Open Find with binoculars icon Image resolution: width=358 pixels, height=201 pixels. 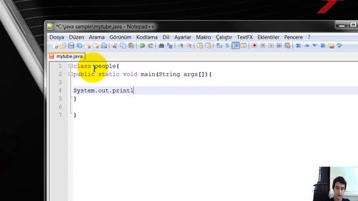[x=162, y=46]
